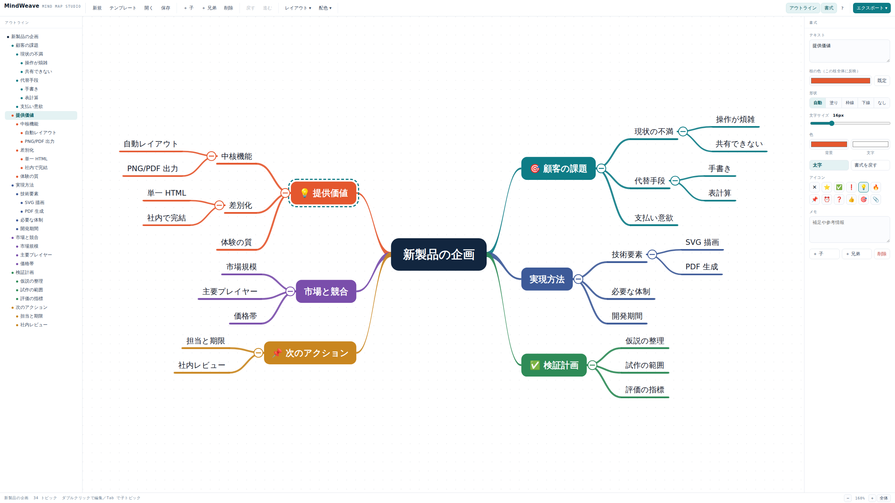Open the エクスポート dropdown
Image resolution: width=895 pixels, height=503 pixels.
coord(872,8)
